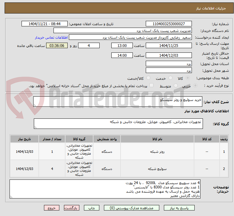Viewport: 234px width, 216px height.
Task: Click row number 1 cell
Action: [224, 152]
